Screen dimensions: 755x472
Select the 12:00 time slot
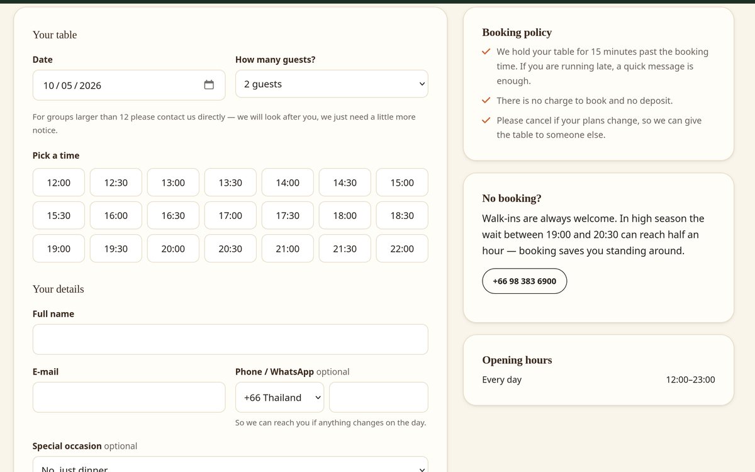tap(59, 183)
